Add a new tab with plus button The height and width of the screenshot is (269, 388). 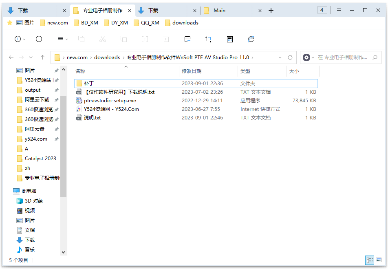point(271,11)
